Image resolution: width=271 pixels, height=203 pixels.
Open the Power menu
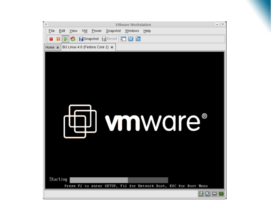(97, 31)
